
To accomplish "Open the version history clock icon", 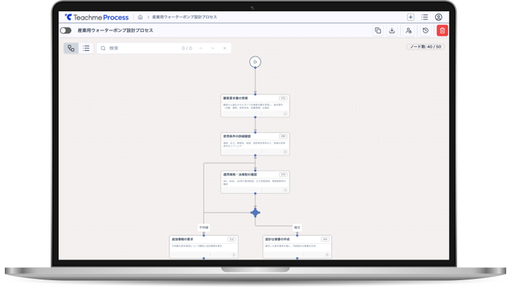I will click(426, 30).
